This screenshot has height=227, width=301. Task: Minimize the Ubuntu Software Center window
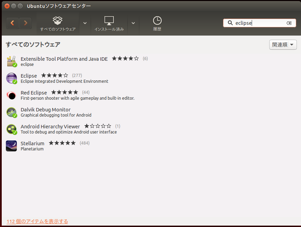pyautogui.click(x=14, y=6)
